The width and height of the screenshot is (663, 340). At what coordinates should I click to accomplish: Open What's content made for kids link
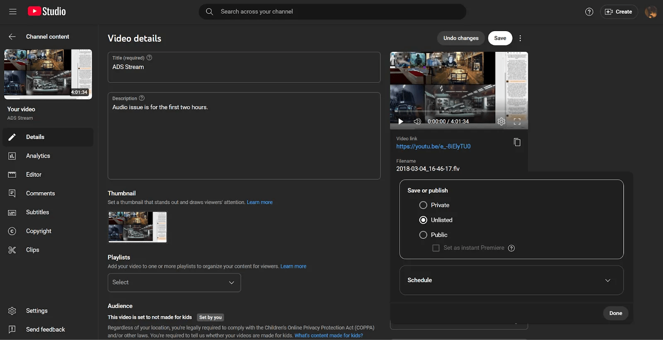pyautogui.click(x=329, y=335)
